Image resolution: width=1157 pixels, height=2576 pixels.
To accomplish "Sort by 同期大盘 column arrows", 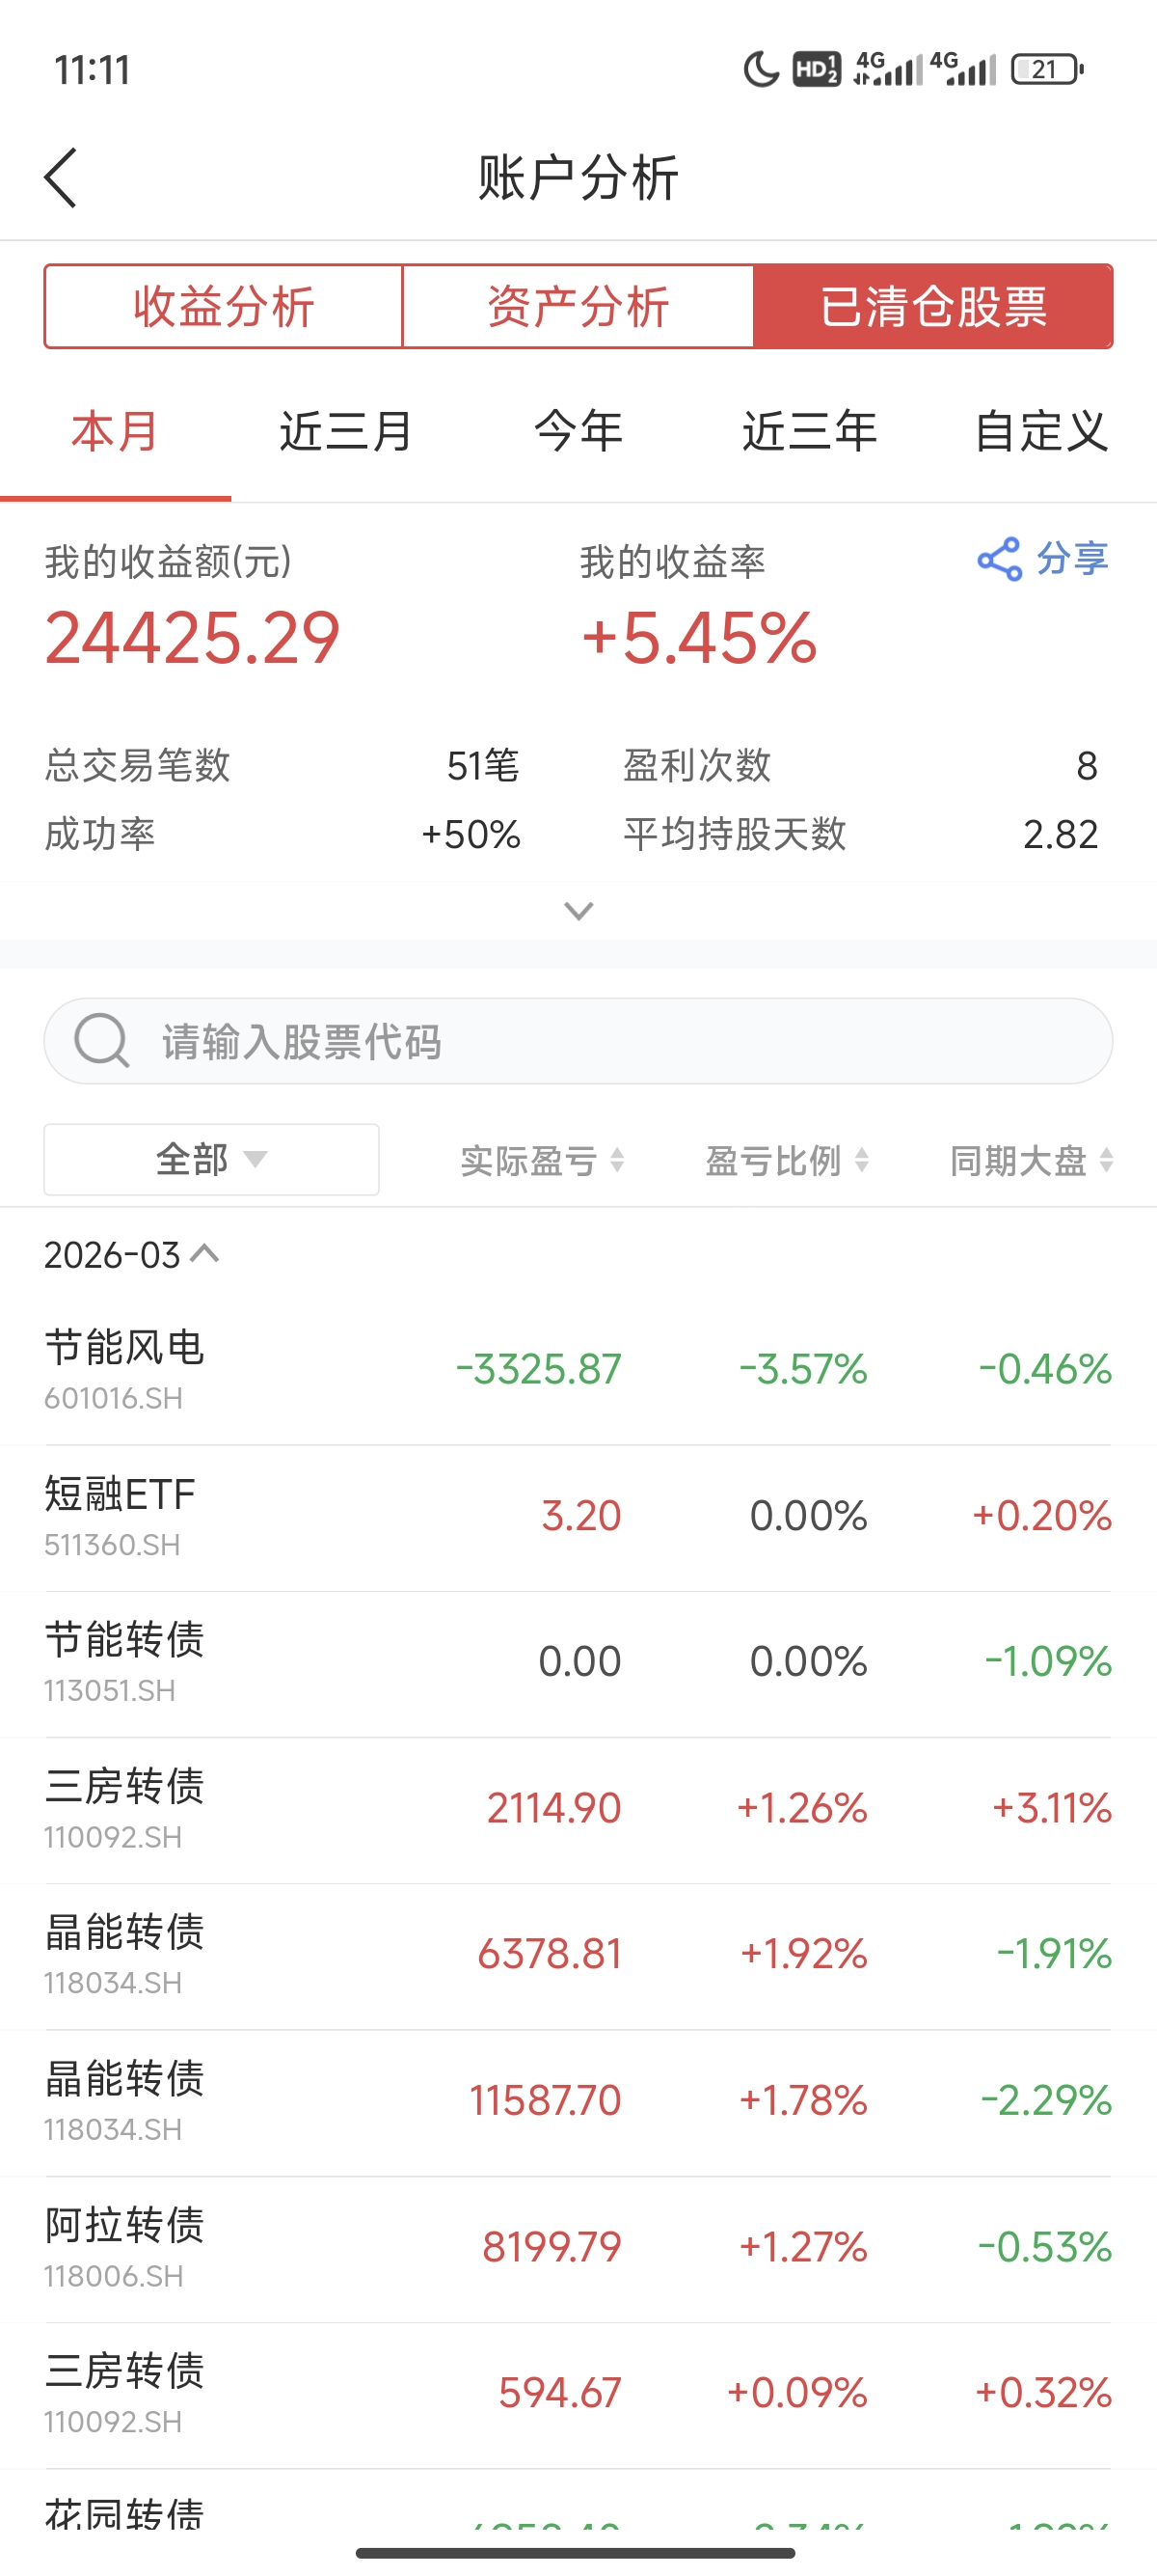I will pyautogui.click(x=1105, y=1160).
